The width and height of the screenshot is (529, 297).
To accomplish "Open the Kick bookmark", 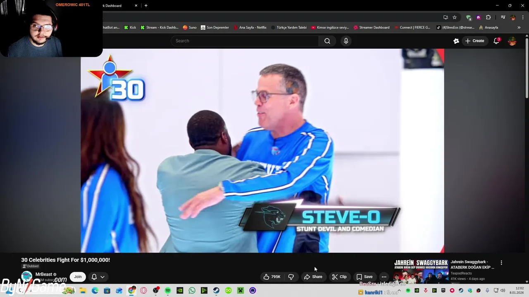I will pos(130,28).
